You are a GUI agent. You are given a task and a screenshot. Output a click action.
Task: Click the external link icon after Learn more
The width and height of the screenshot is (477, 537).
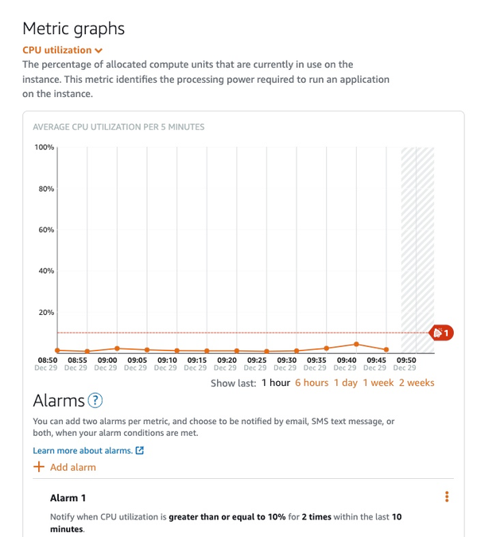coord(140,450)
